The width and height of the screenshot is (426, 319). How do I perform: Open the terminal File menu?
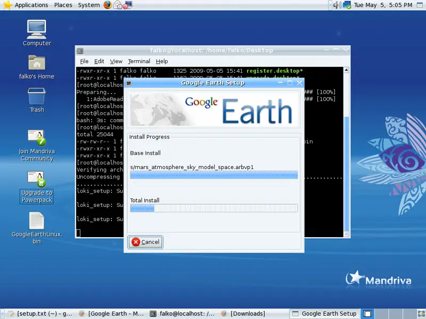tap(84, 61)
